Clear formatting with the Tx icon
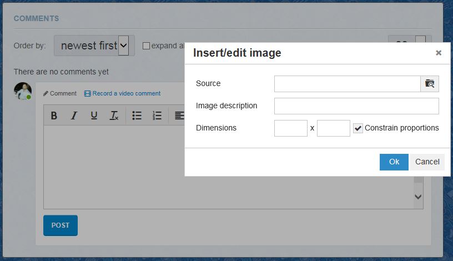This screenshot has height=261, width=453. (x=114, y=116)
